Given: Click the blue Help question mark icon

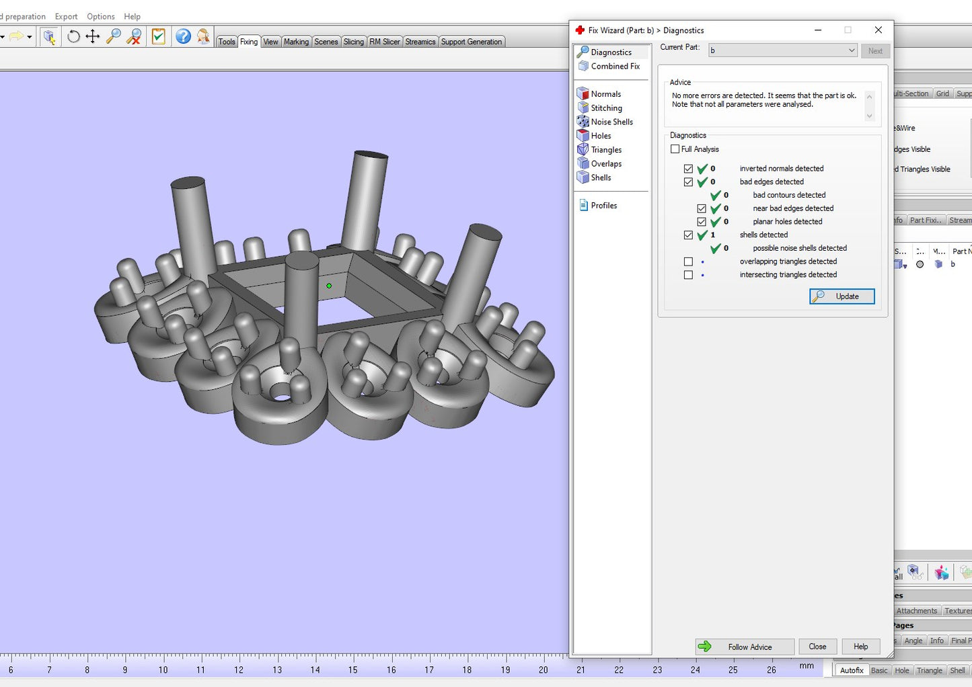Looking at the screenshot, I should point(183,37).
